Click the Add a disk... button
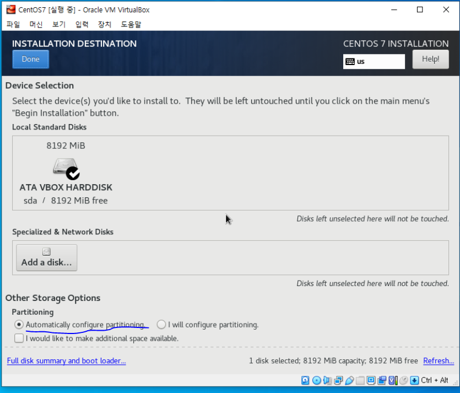Screen dimensions: 460x393 click(47, 258)
